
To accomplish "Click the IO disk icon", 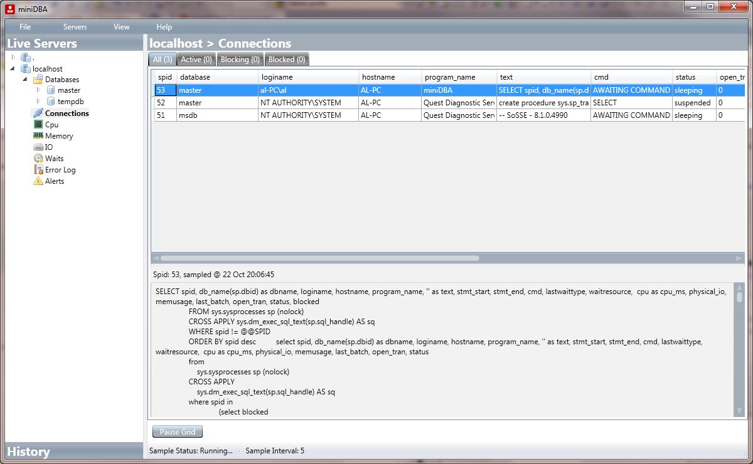I will click(38, 147).
